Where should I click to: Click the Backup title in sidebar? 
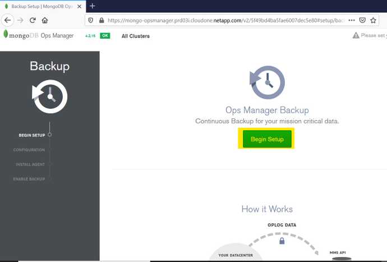point(49,66)
